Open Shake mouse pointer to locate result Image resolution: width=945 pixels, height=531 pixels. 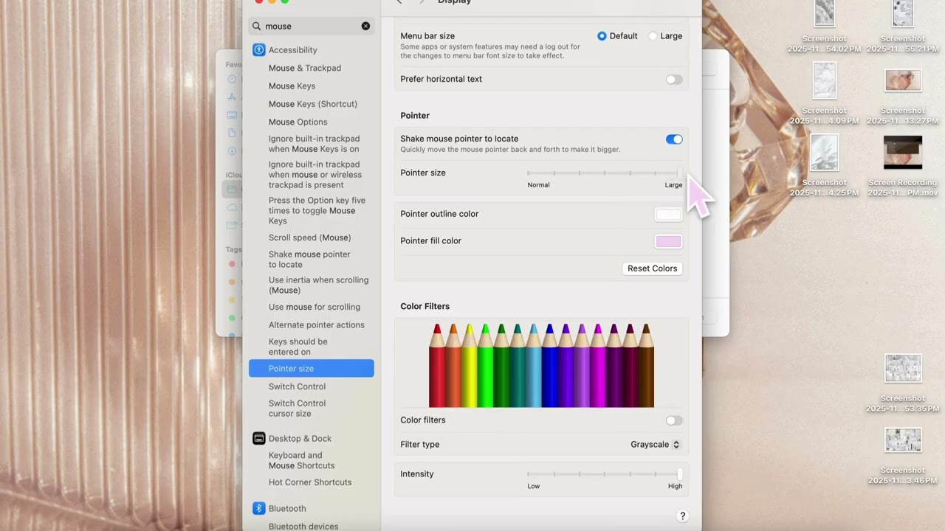311,260
